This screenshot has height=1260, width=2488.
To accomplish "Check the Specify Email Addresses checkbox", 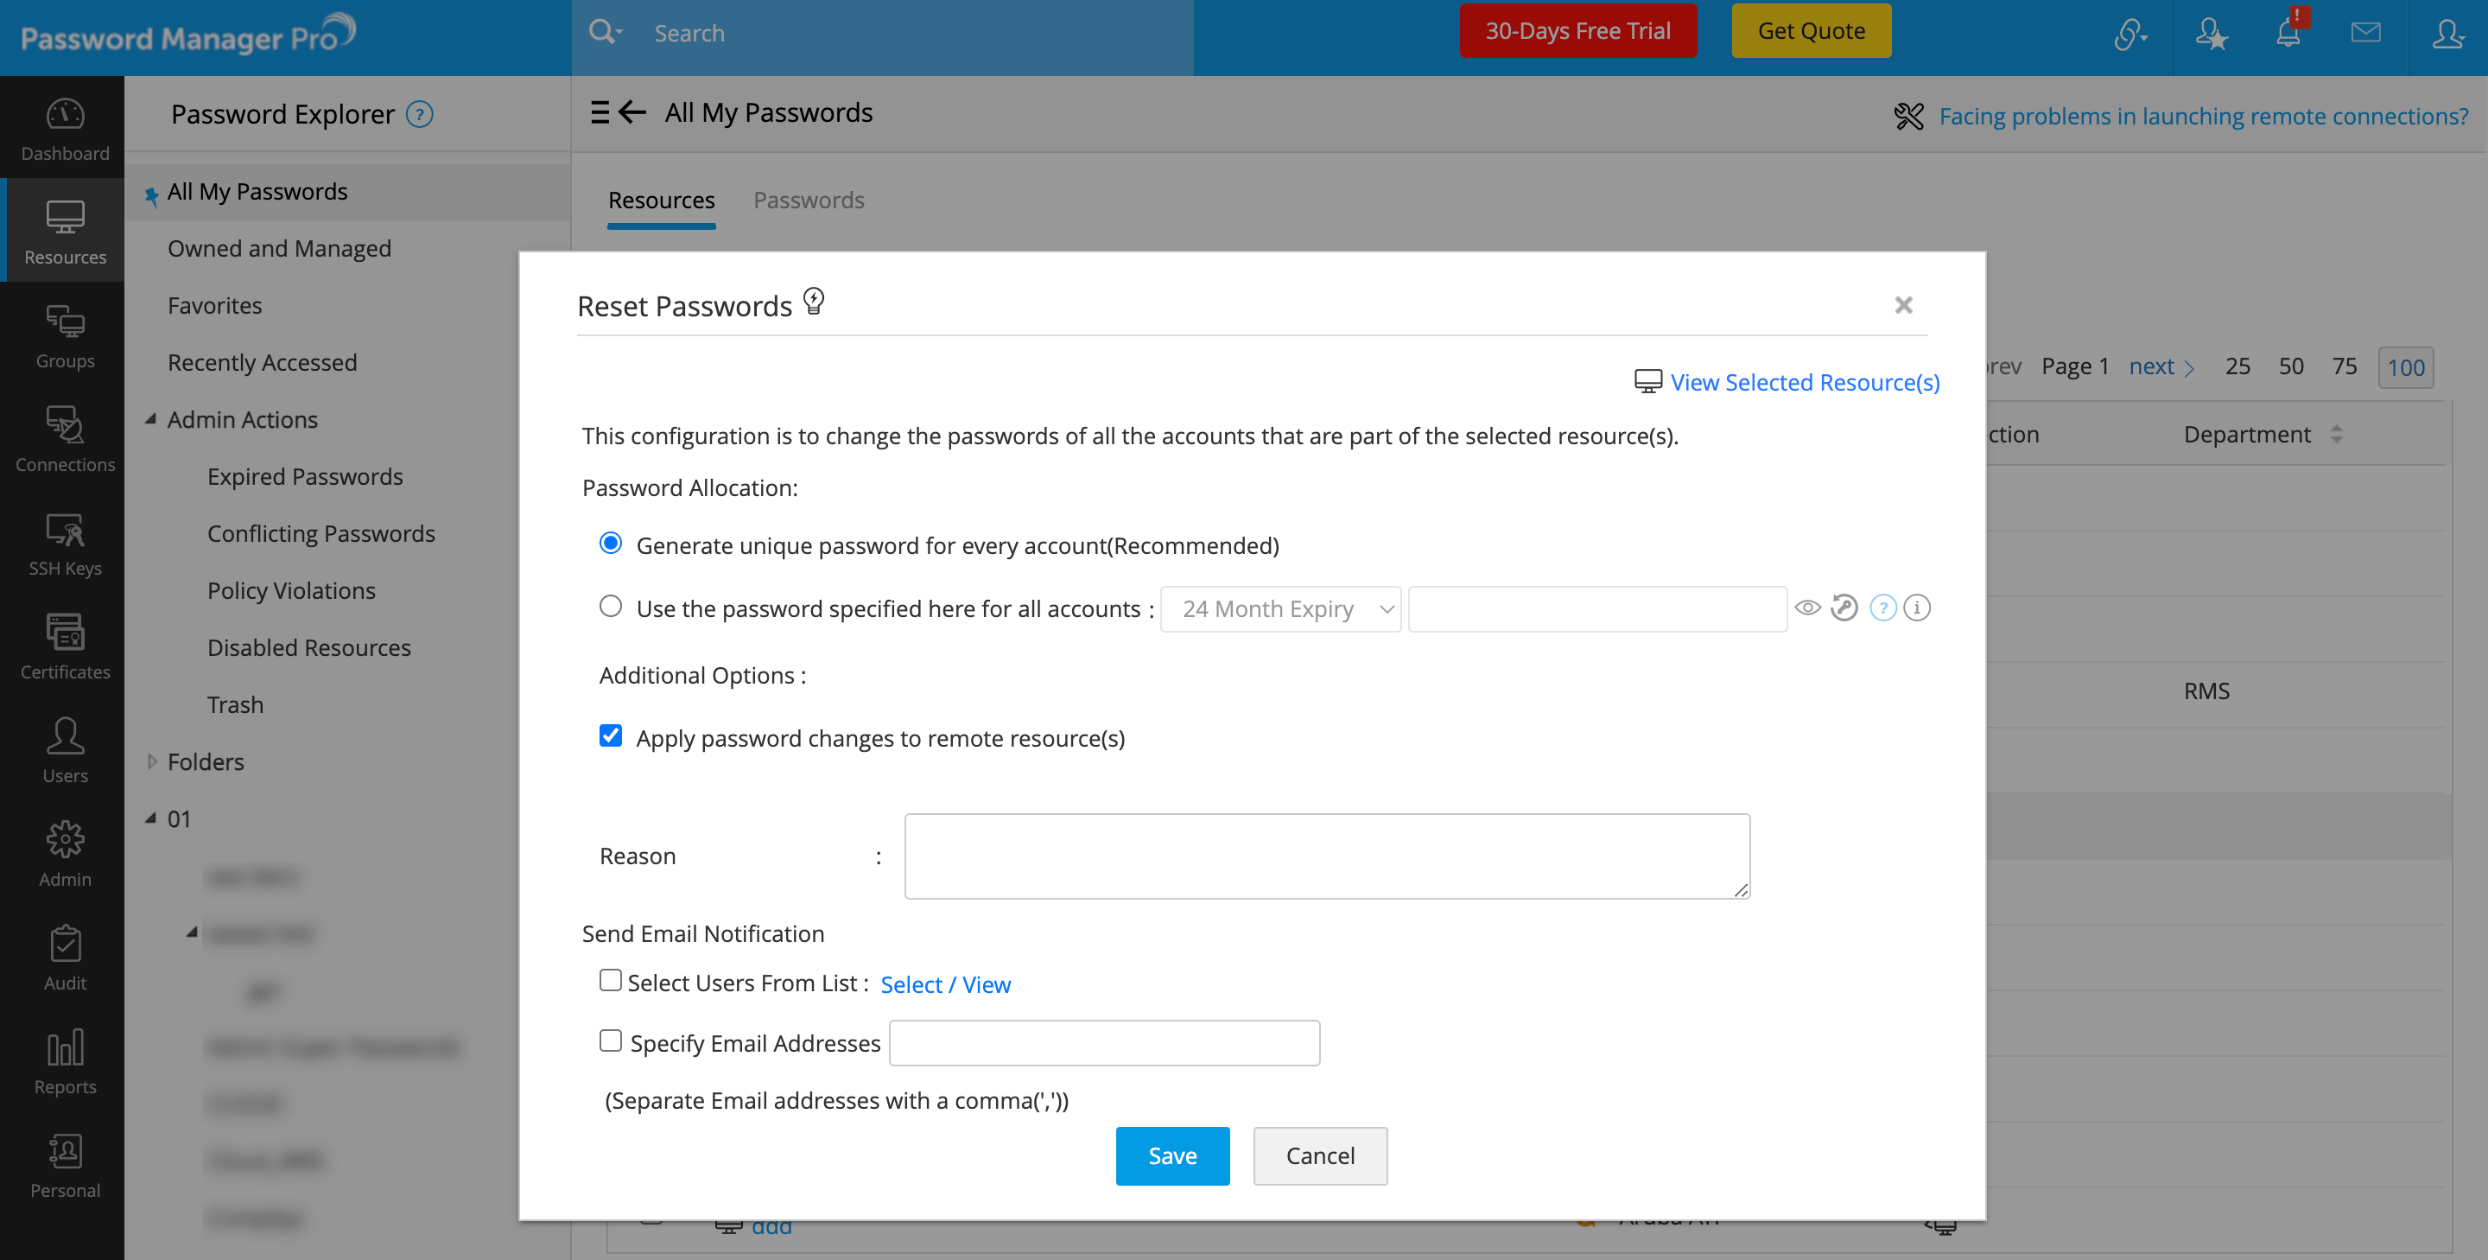I will 611,1040.
